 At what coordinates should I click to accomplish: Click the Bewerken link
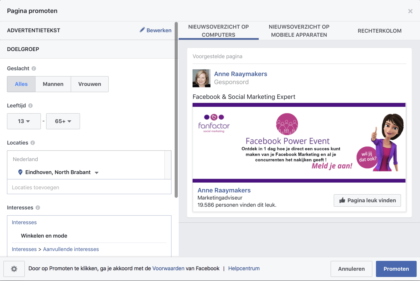point(159,30)
